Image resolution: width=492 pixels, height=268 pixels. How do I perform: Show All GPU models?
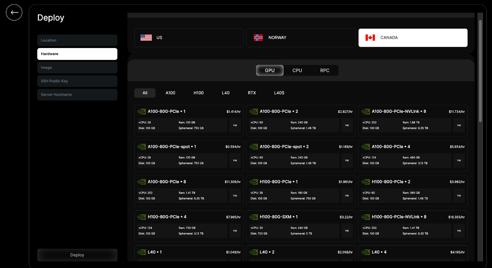click(145, 93)
